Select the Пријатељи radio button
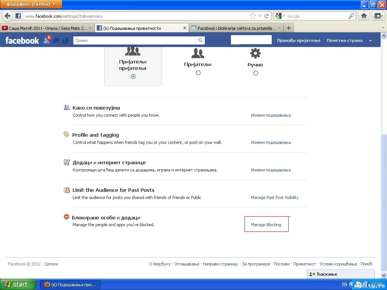The height and width of the screenshot is (290, 387). tap(198, 73)
